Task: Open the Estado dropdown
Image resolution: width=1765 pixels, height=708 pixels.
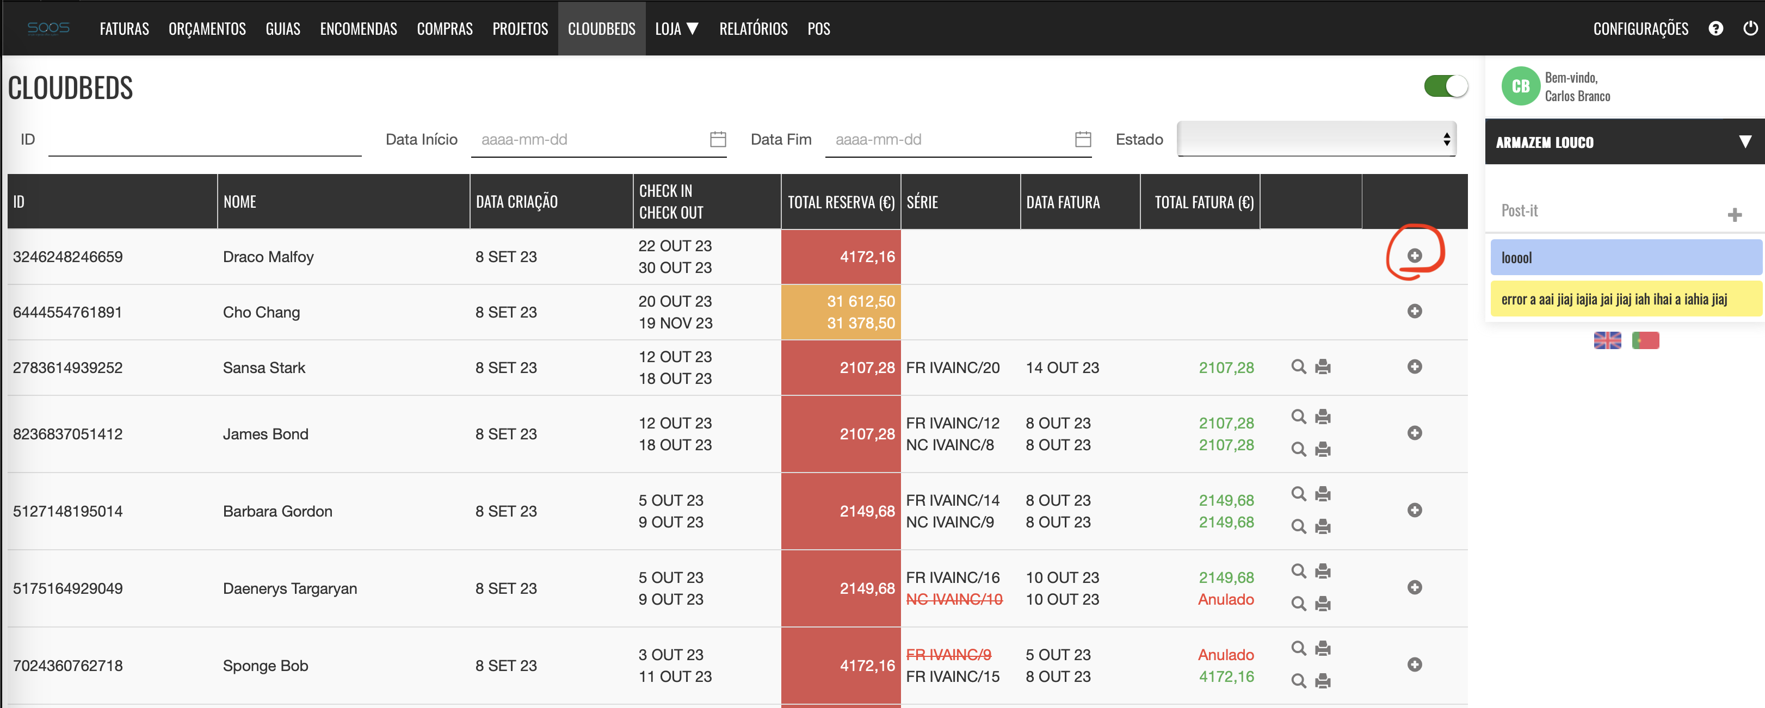Action: coord(1316,139)
